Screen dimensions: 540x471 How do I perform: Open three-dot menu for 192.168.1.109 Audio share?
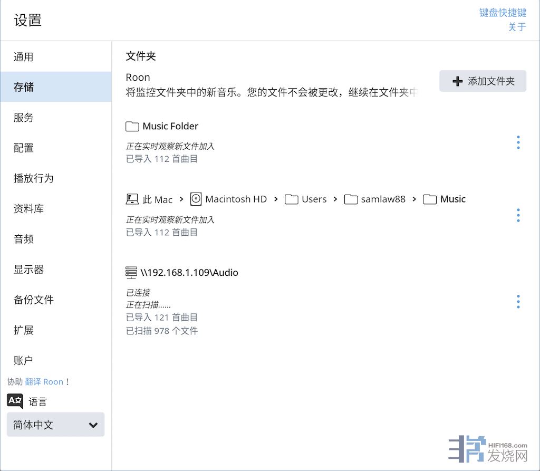pyautogui.click(x=518, y=302)
